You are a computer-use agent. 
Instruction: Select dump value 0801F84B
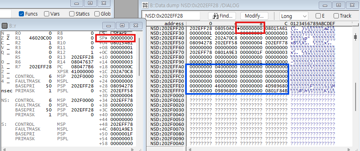pyautogui.click(x=276, y=91)
